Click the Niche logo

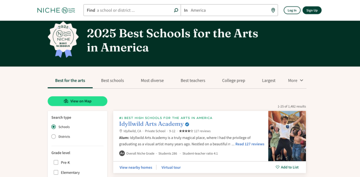click(56, 10)
